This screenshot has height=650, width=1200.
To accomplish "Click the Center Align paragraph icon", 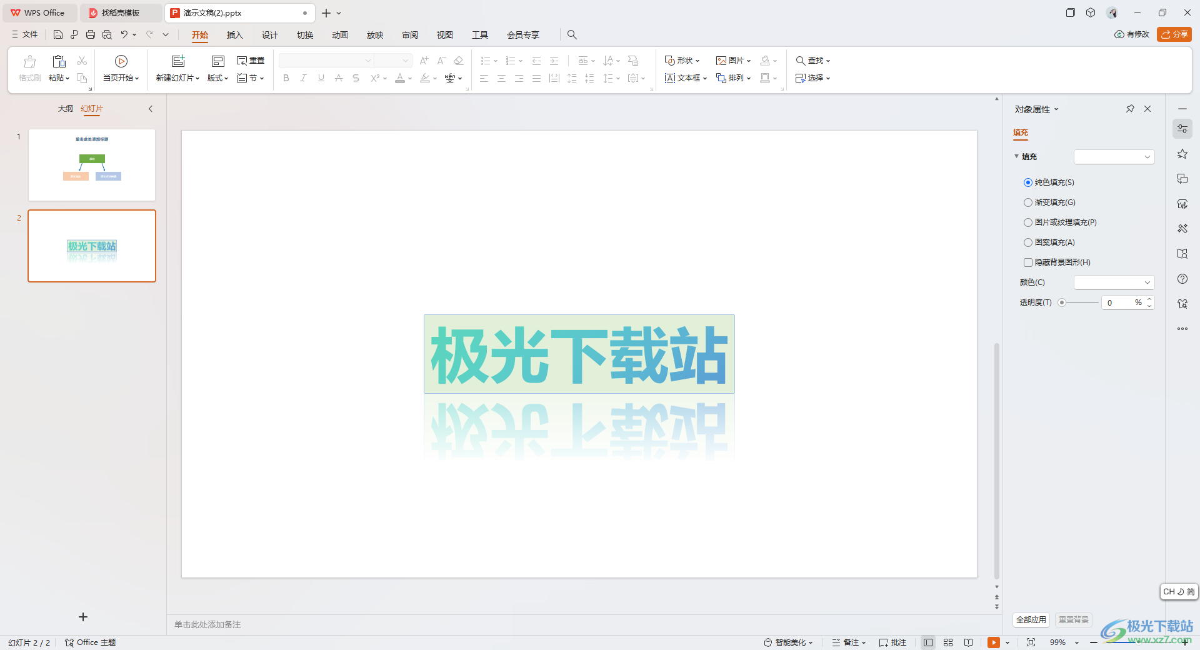I will 501,78.
